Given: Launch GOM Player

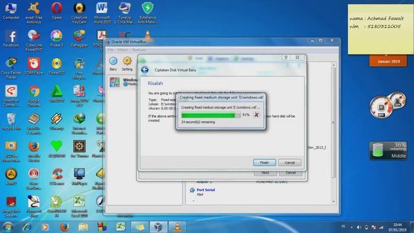Looking at the screenshot, I should pos(34,66).
